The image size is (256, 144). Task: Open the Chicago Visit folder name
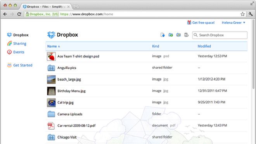click(x=67, y=137)
